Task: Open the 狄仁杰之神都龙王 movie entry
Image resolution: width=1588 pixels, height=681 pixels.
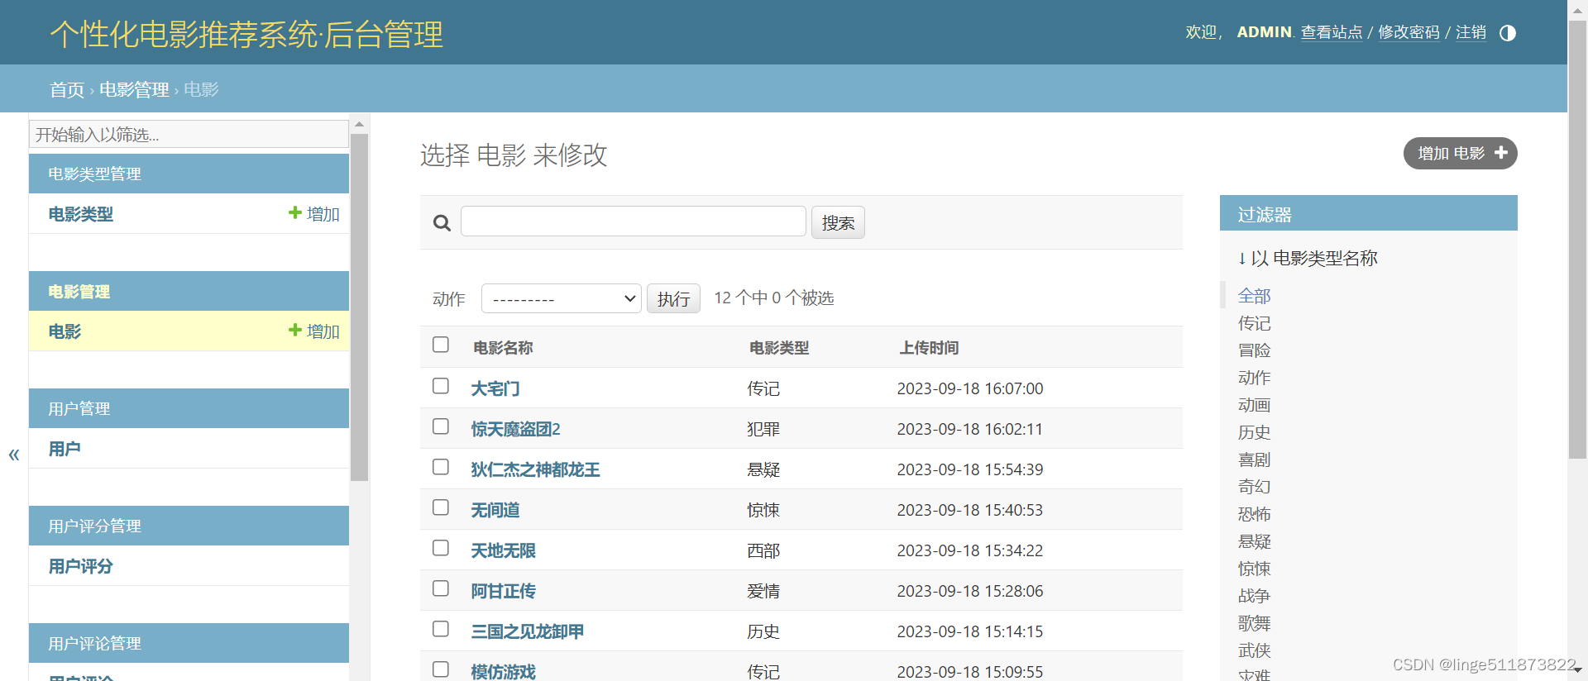Action: [535, 469]
